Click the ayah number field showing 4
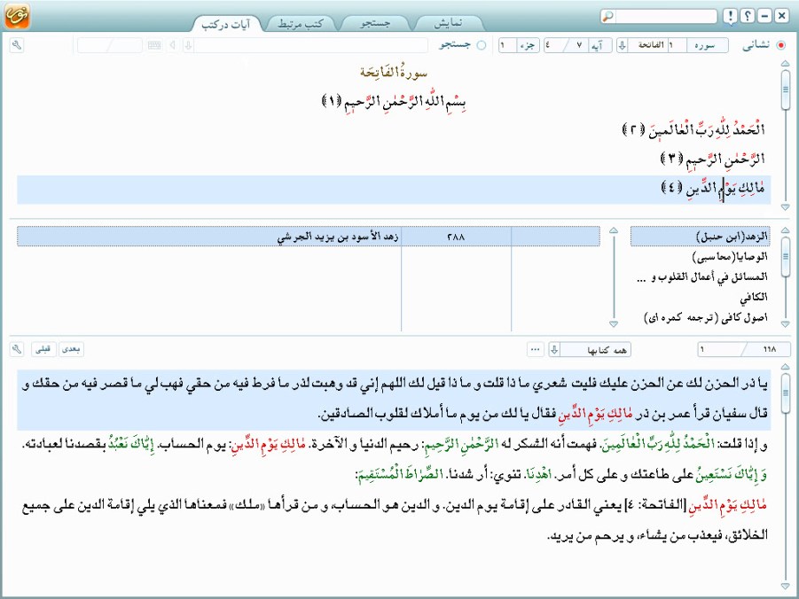Image resolution: width=799 pixels, height=599 pixels. pyautogui.click(x=555, y=45)
